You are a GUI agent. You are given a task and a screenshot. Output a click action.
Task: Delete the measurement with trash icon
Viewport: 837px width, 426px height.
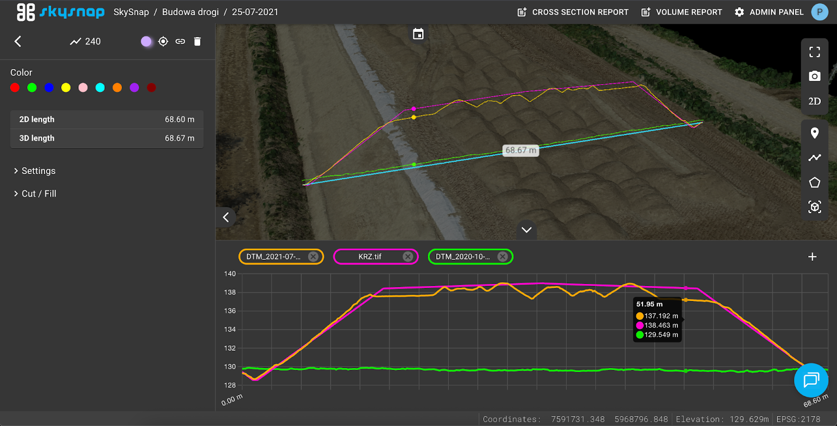[x=197, y=41]
